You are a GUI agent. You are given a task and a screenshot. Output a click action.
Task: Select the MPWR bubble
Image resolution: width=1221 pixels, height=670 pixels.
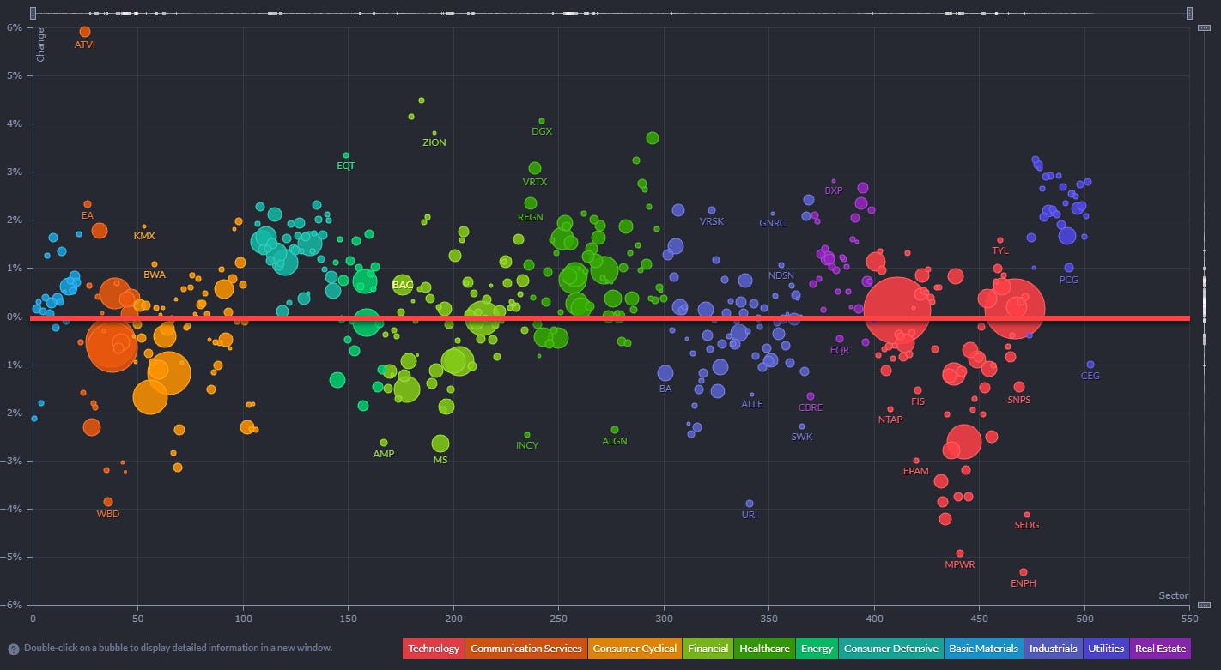click(x=960, y=553)
